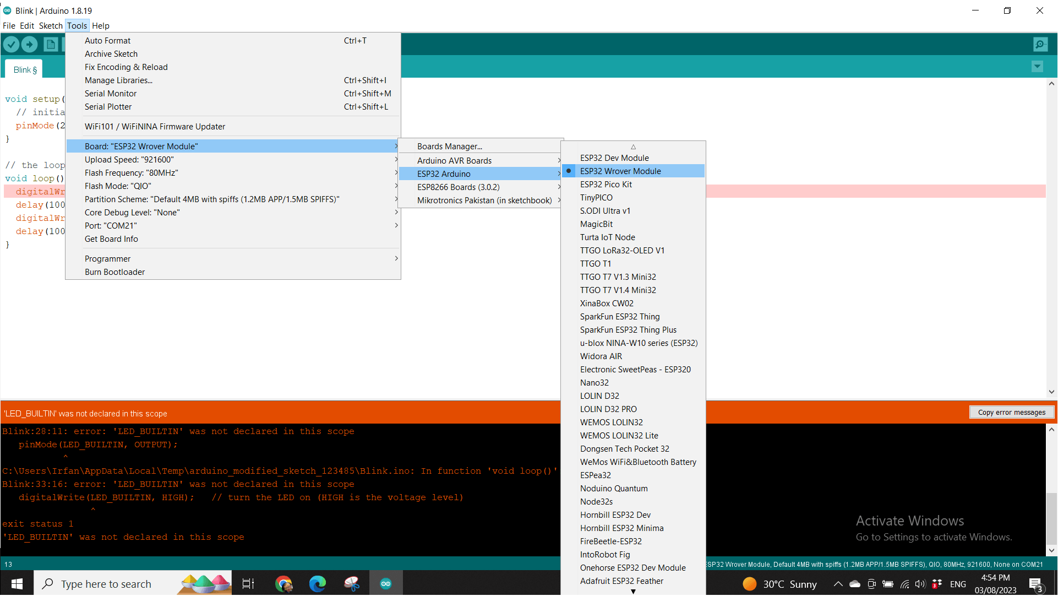Open Google Chrome from the taskbar
Viewport: 1058px width, 596px height.
point(283,583)
